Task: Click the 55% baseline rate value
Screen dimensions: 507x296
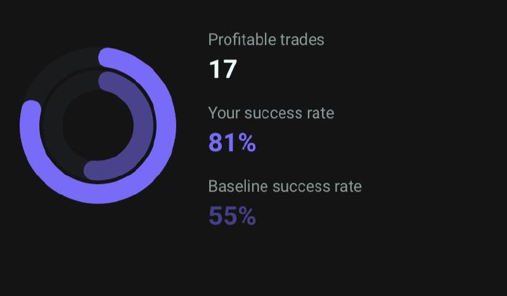Action: 232,216
